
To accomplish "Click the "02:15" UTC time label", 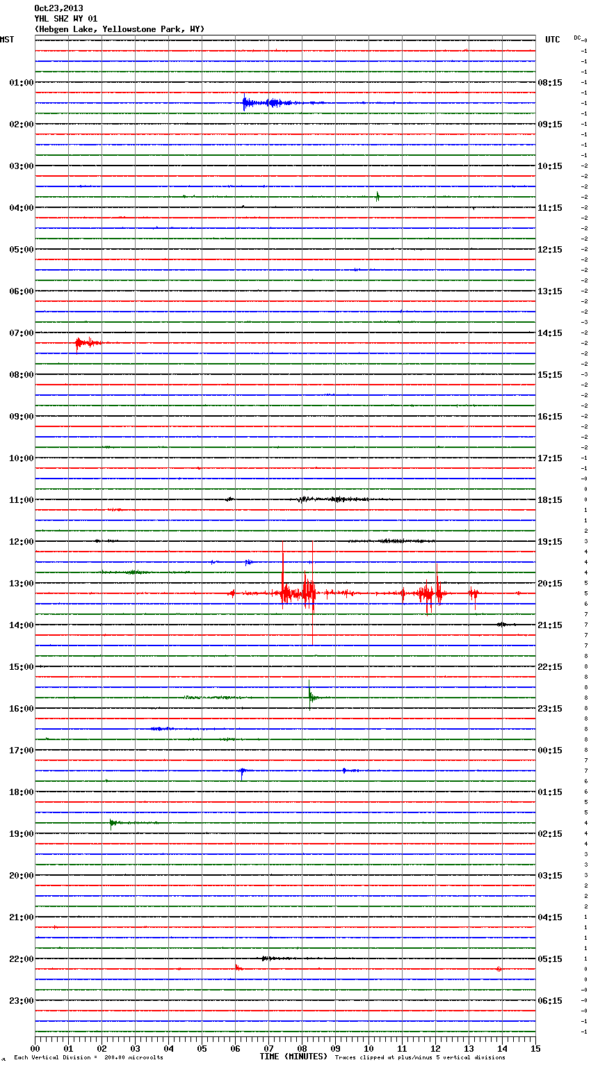I will pos(550,834).
